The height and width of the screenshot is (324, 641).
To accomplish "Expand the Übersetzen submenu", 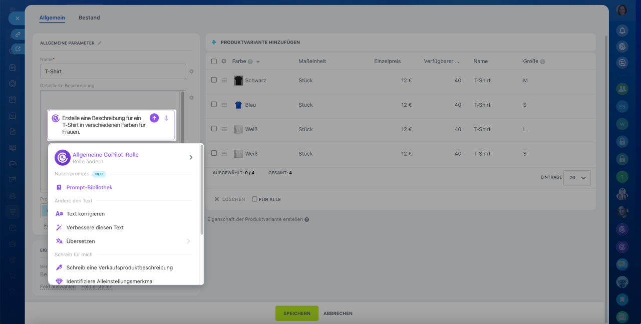I will click(x=188, y=241).
